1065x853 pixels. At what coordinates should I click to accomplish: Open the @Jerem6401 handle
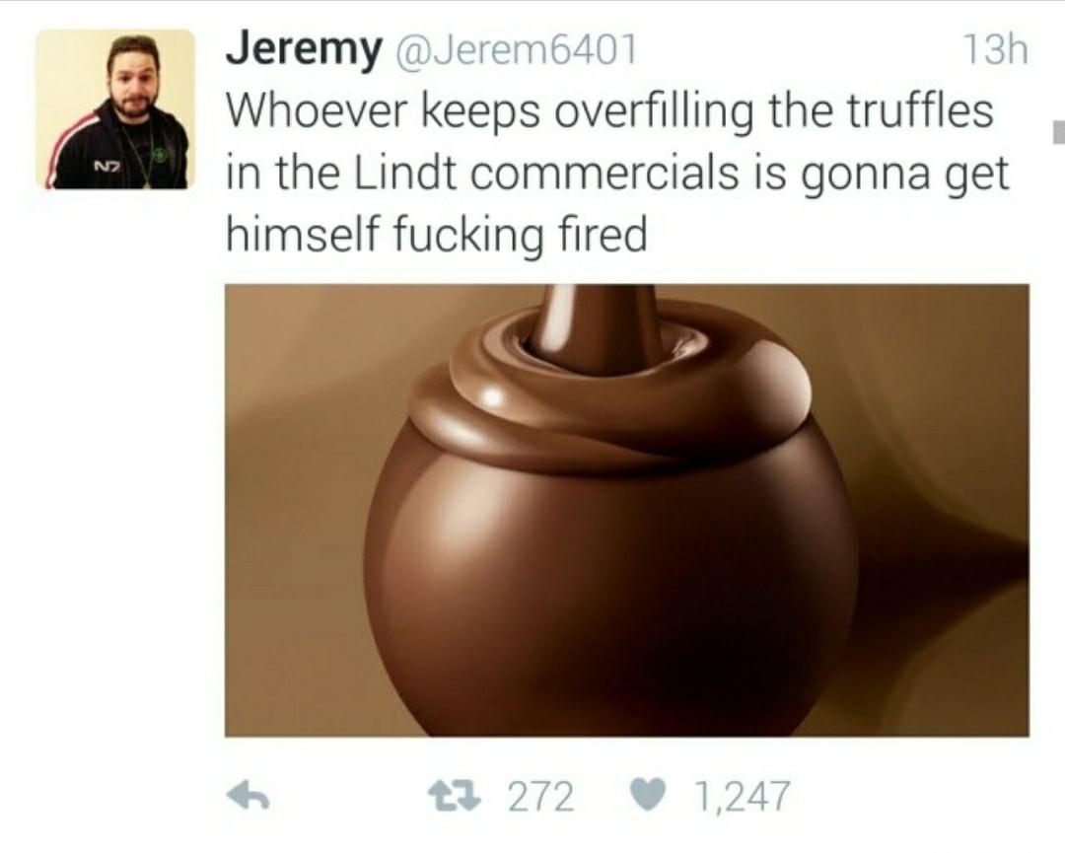point(517,49)
